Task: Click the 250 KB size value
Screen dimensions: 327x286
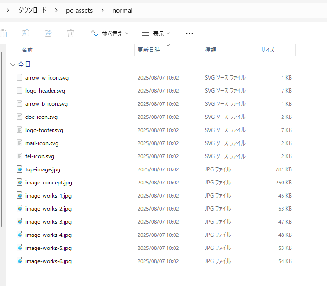Action: 283,183
